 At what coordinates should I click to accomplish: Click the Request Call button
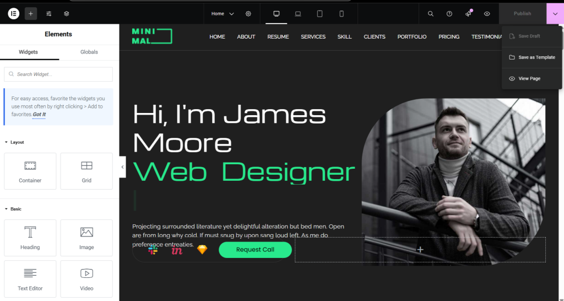[255, 250]
